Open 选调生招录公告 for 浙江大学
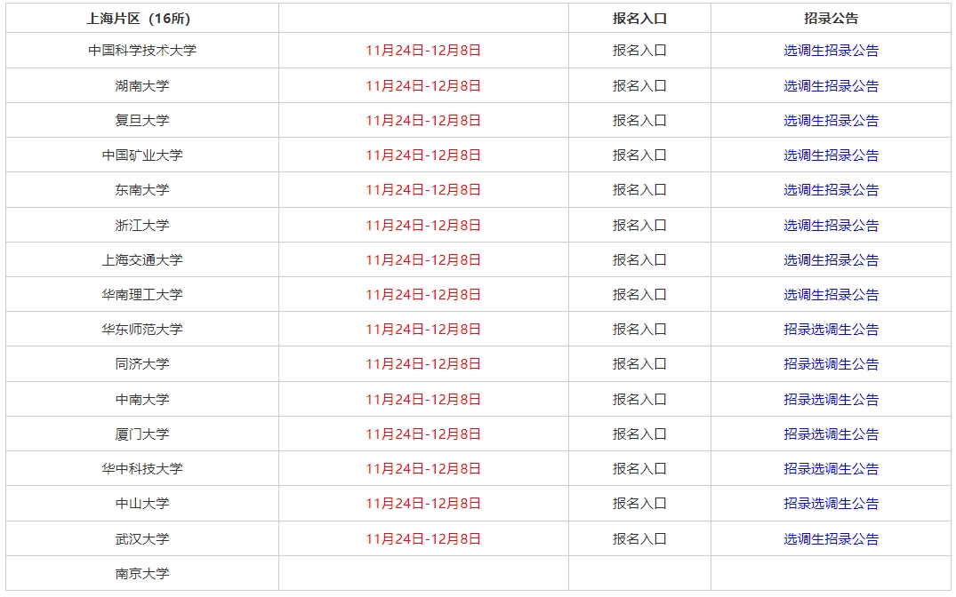Viewport: 956px width, 597px height. (x=831, y=226)
